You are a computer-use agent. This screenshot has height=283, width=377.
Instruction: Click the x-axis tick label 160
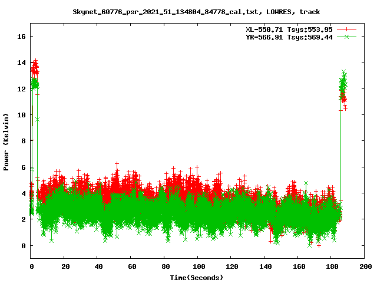[x=299, y=266]
